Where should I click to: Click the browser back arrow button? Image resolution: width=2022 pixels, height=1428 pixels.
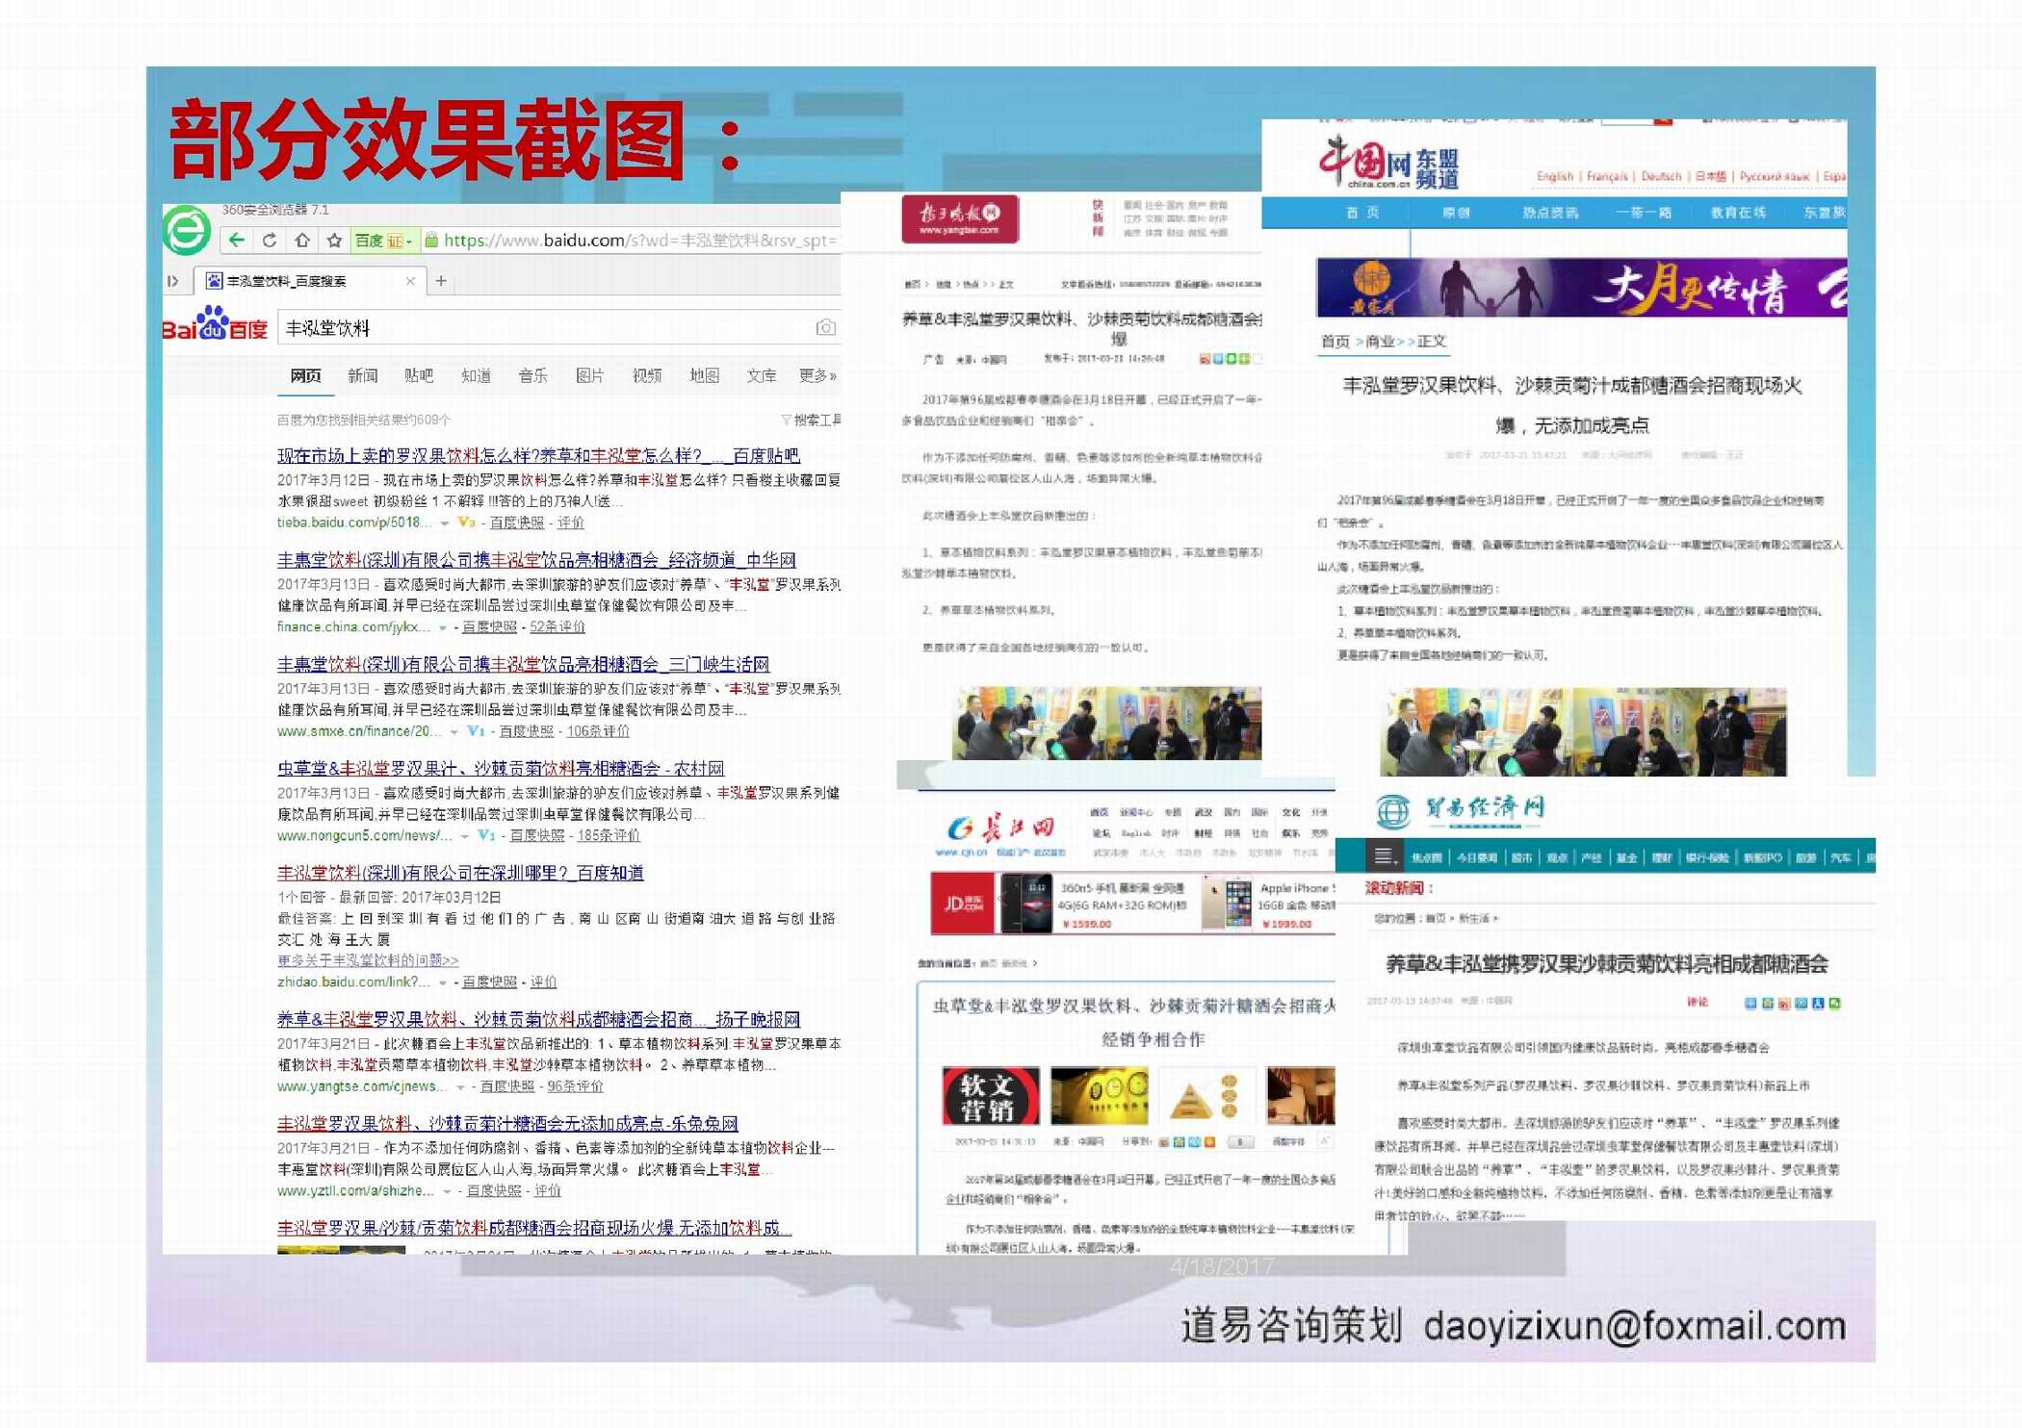(237, 241)
